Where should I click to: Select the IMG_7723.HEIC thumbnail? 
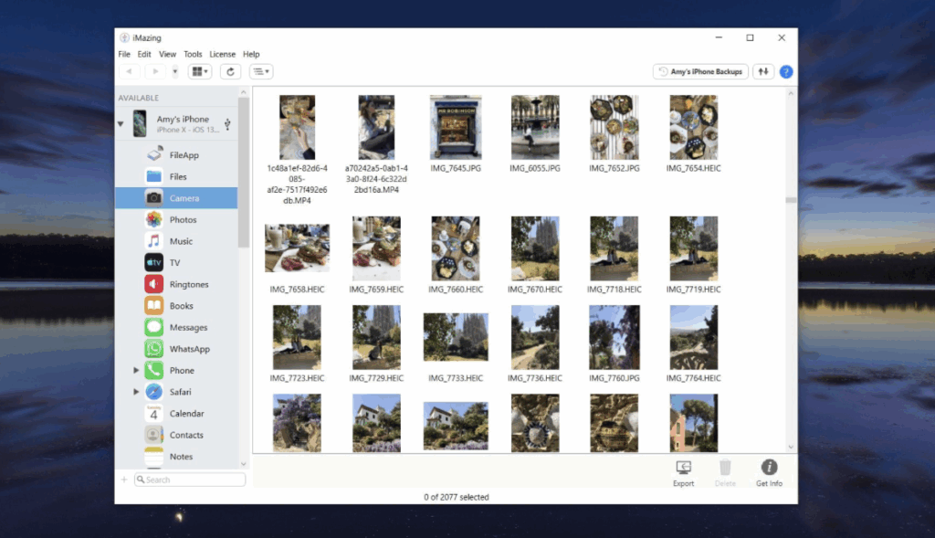click(x=297, y=337)
